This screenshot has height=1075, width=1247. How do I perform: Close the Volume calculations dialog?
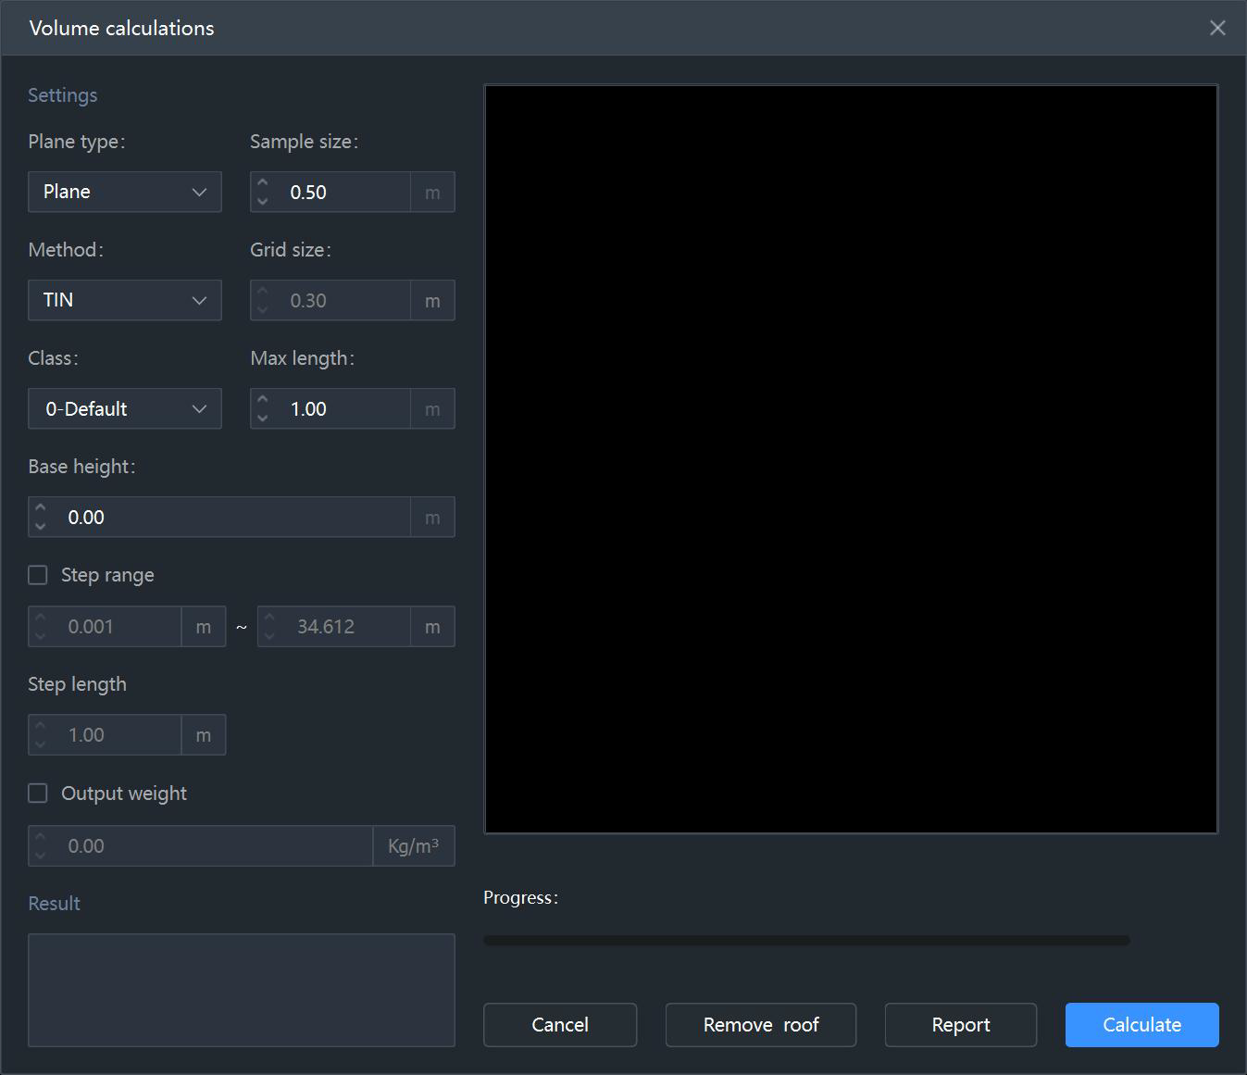[x=1217, y=28]
